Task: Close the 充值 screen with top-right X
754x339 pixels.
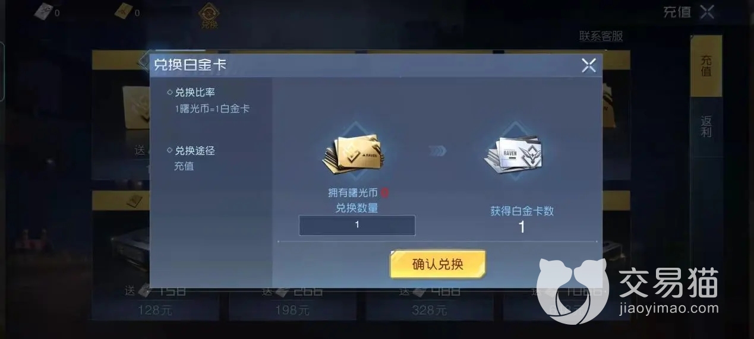Action: click(x=706, y=11)
